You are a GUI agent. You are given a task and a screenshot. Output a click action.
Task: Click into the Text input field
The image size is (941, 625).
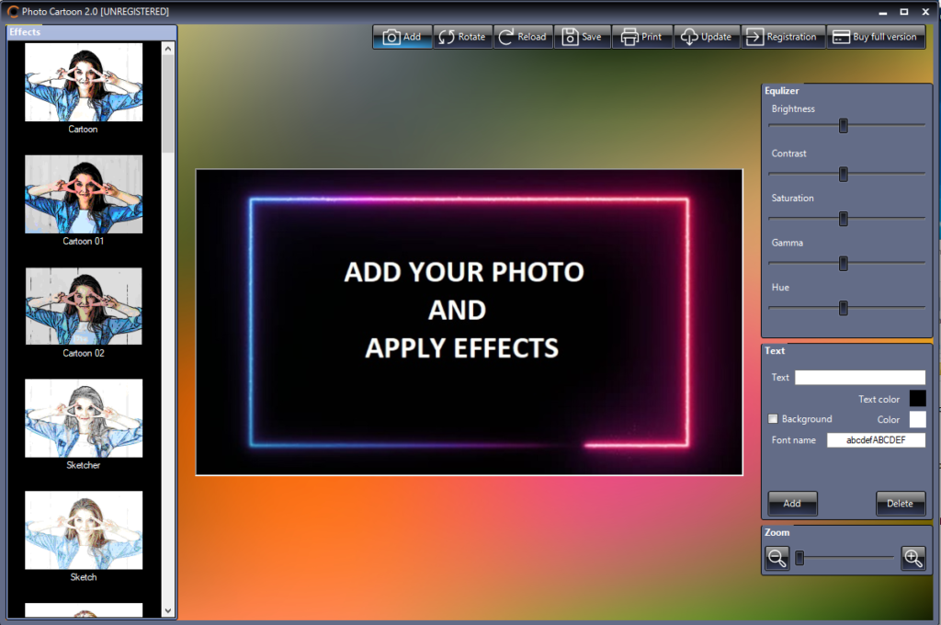[x=859, y=378]
